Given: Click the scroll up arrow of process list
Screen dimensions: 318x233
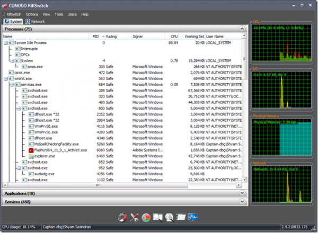Looking at the screenshot, I should [x=244, y=36].
